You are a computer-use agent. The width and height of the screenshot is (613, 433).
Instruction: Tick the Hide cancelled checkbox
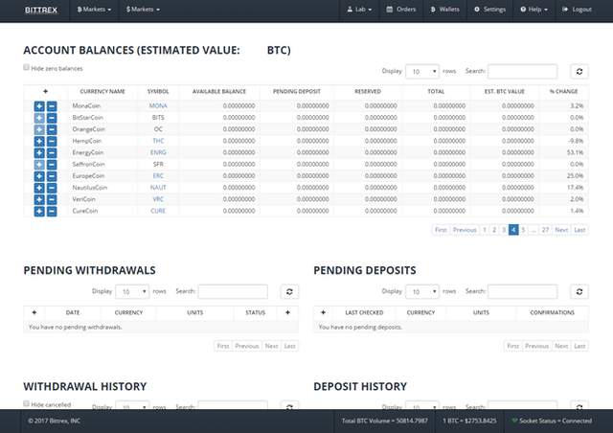[x=26, y=403]
